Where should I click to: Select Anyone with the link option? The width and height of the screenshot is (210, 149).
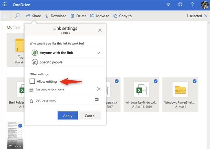click(x=65, y=53)
